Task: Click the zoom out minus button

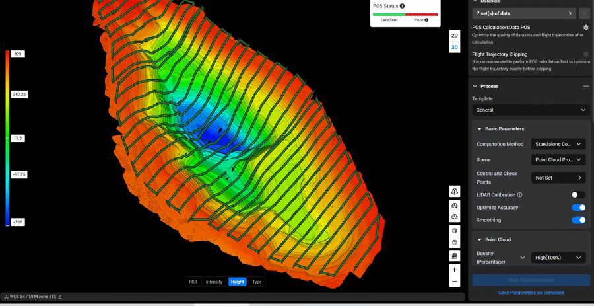Action: pos(455,281)
